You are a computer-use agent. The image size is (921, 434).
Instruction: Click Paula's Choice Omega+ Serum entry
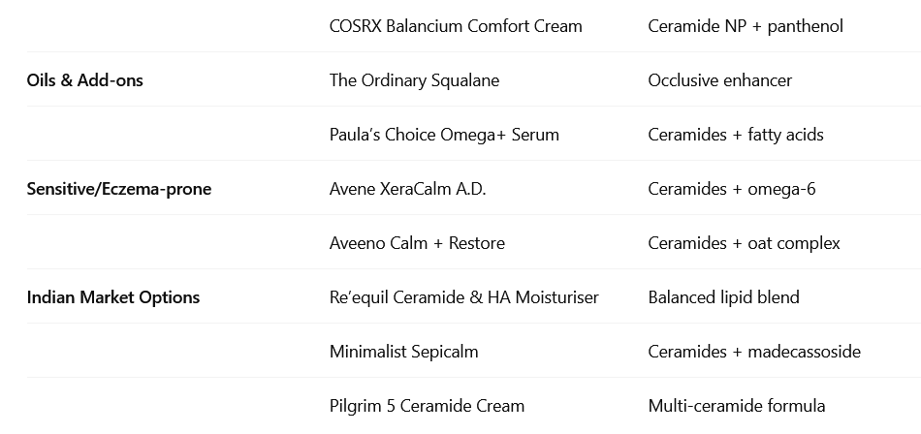[x=444, y=135]
